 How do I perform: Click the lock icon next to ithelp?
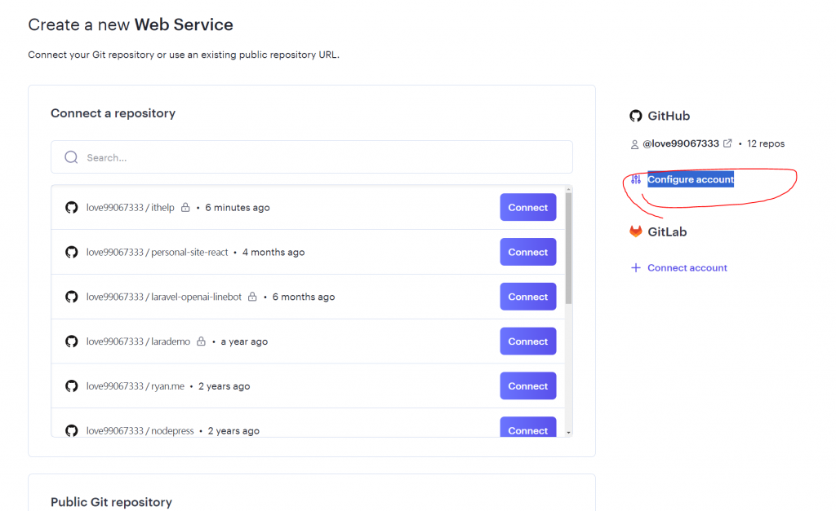(x=185, y=208)
